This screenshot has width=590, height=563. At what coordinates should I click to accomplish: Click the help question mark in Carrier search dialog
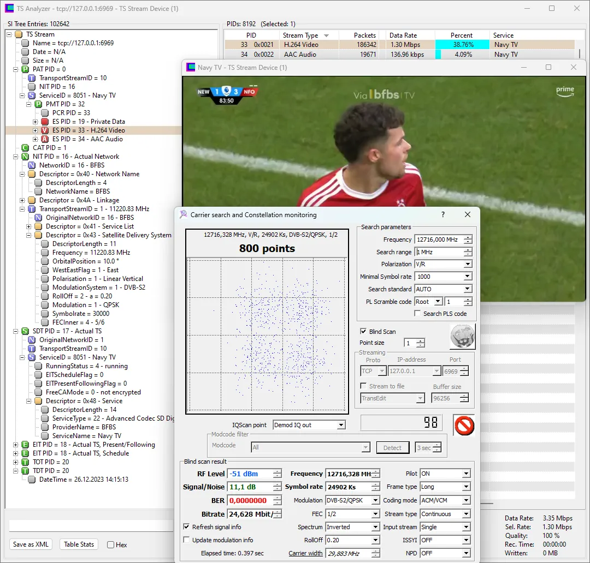pos(442,215)
